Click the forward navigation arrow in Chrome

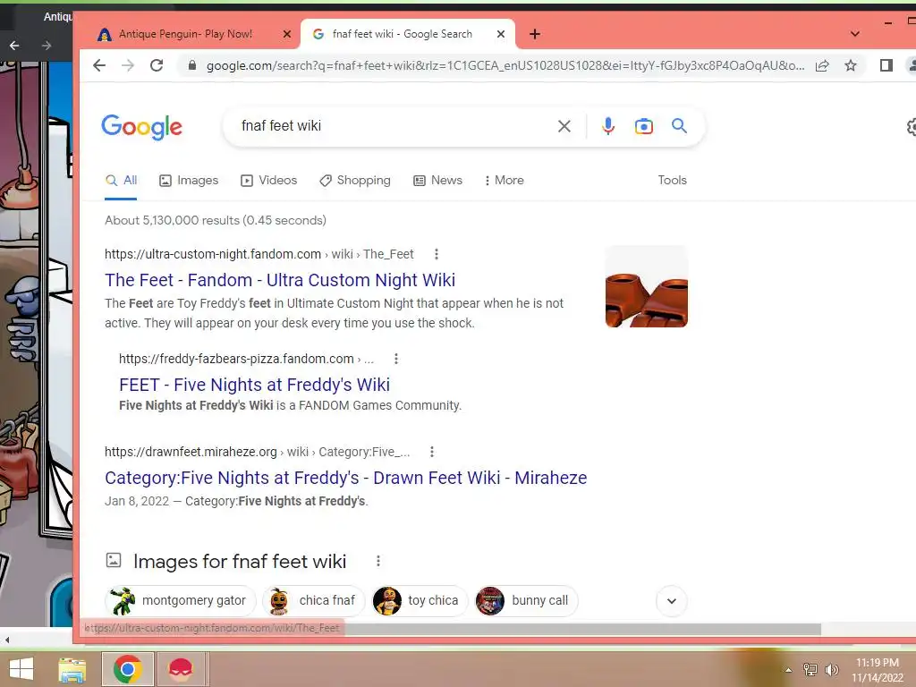pos(128,65)
